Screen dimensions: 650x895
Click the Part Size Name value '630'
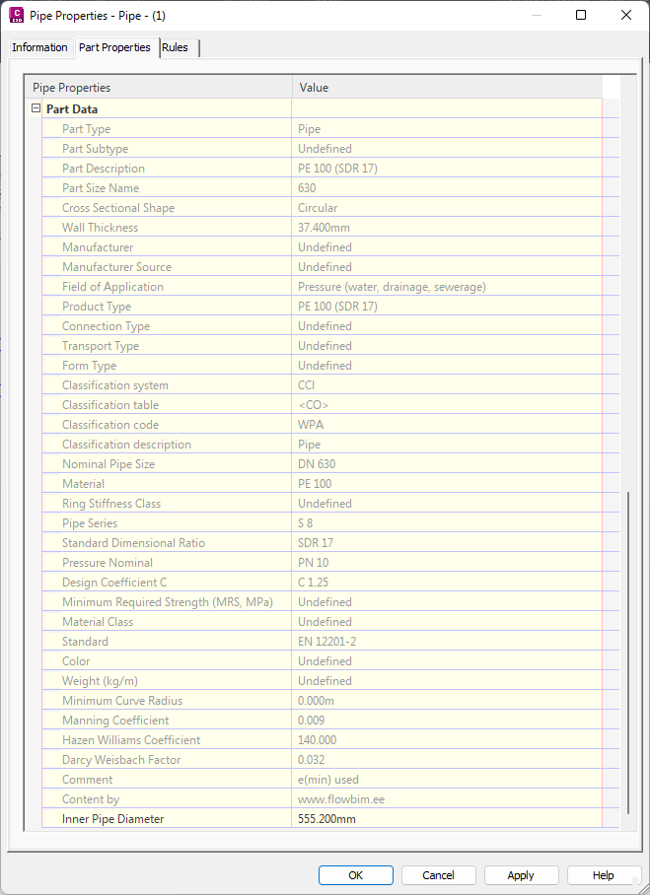click(307, 188)
